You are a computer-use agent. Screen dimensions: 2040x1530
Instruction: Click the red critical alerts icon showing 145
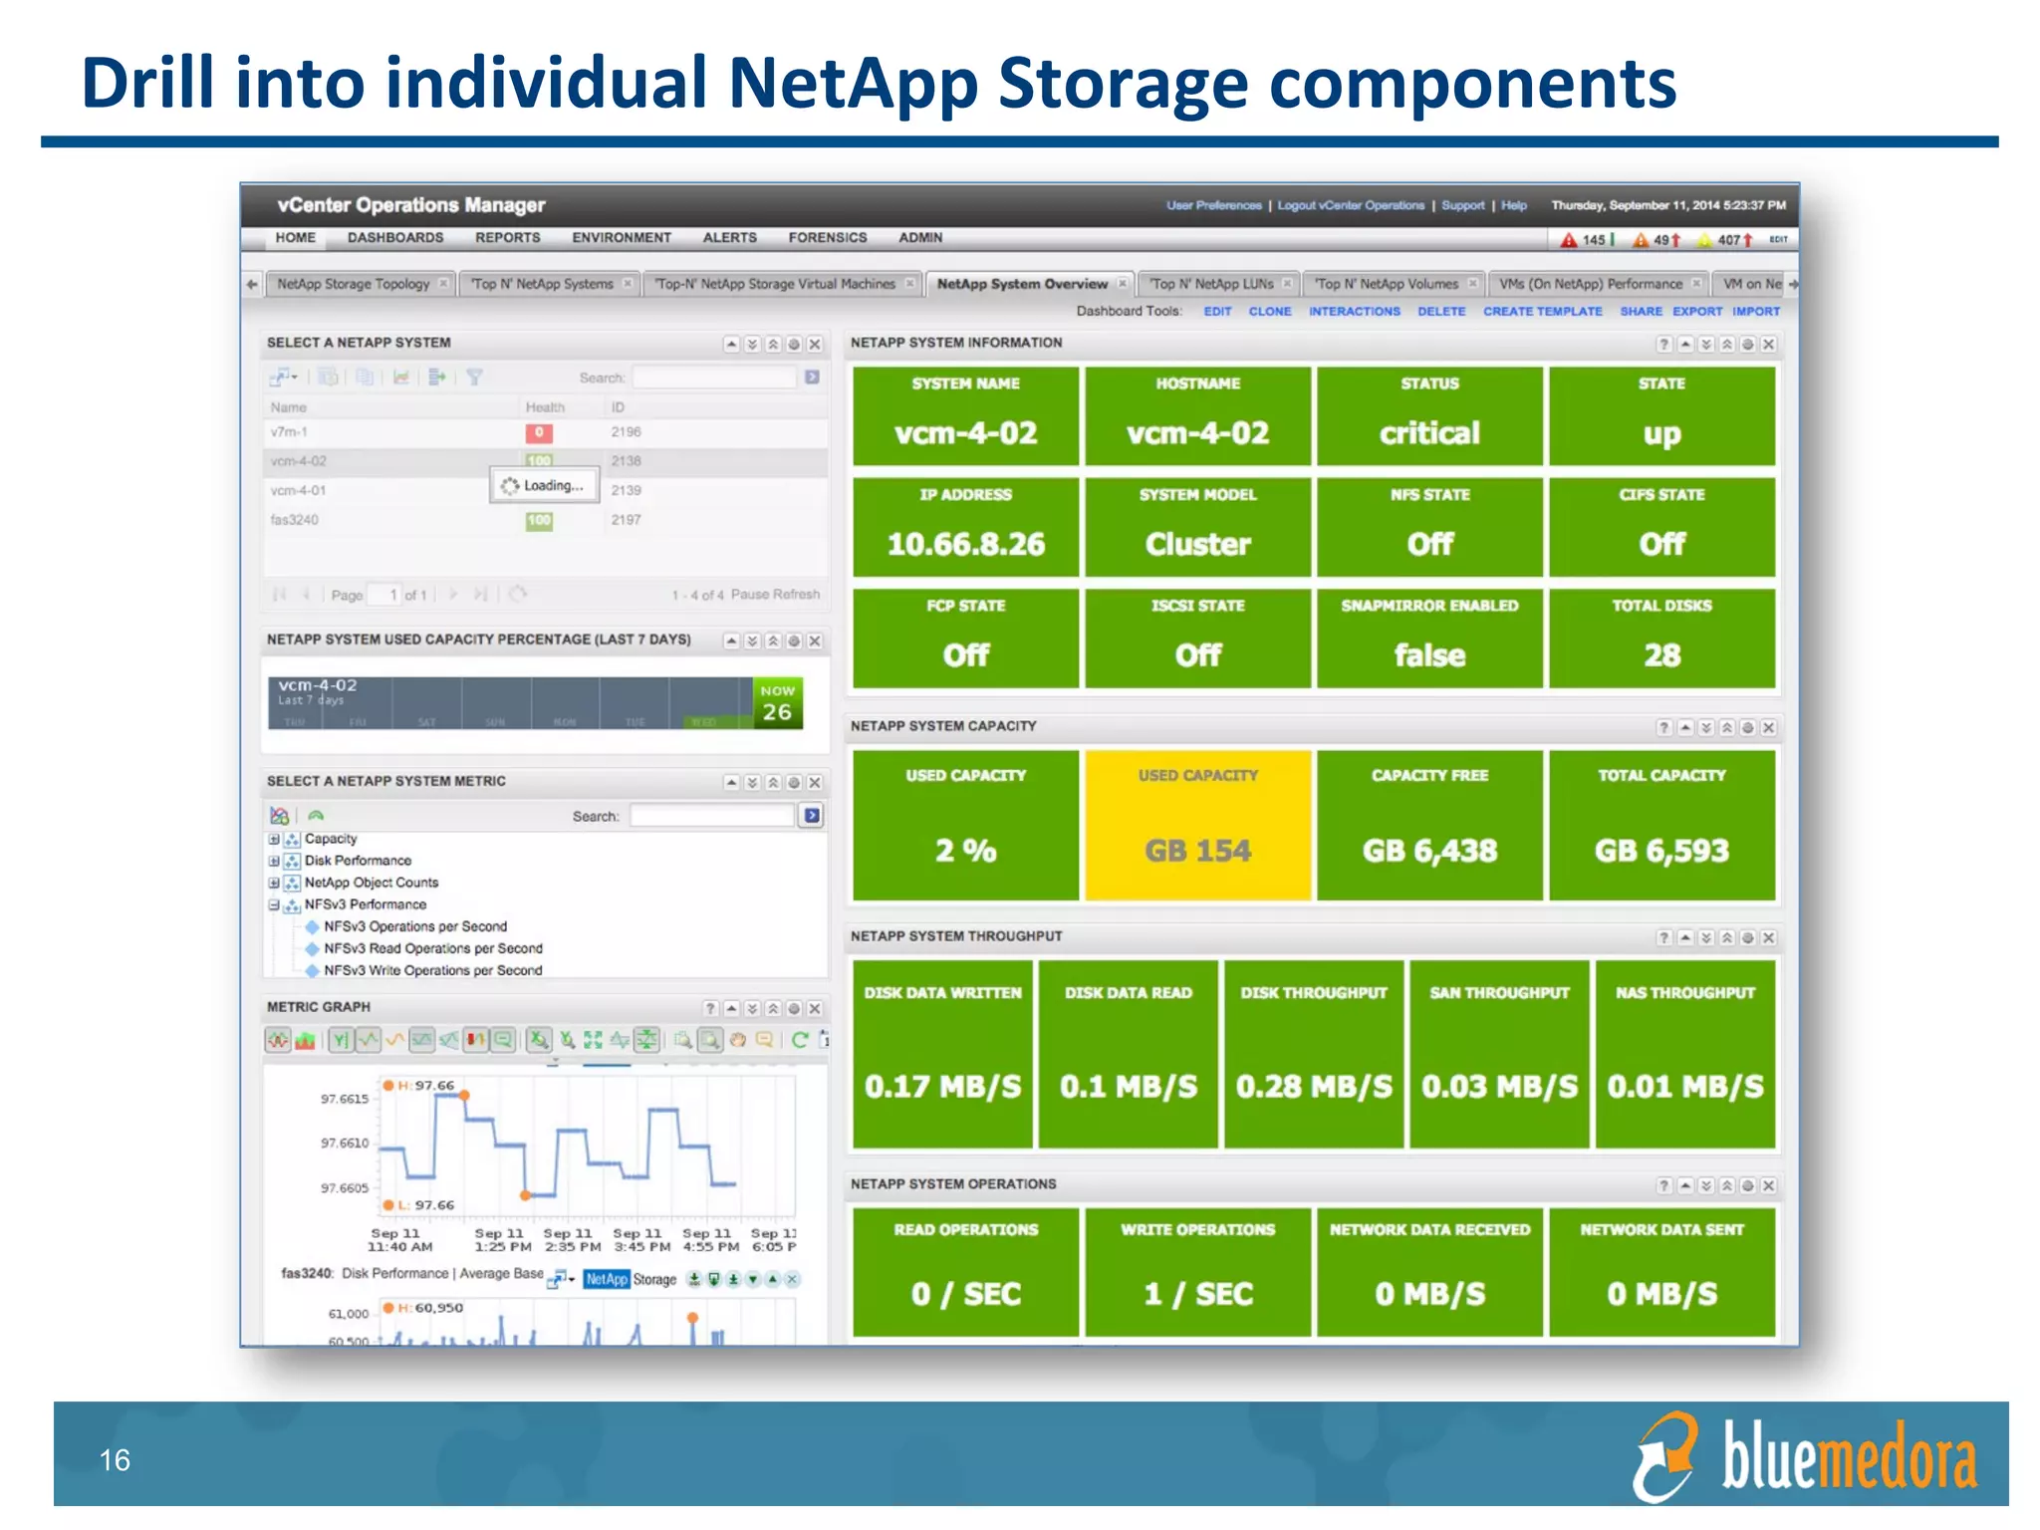coord(1569,240)
